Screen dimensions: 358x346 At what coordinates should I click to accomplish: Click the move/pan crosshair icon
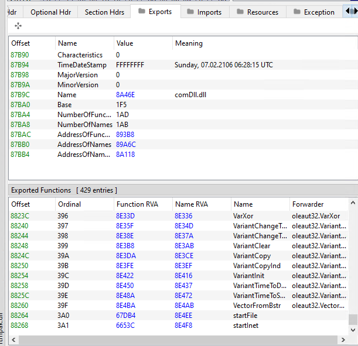pyautogui.click(x=18, y=26)
